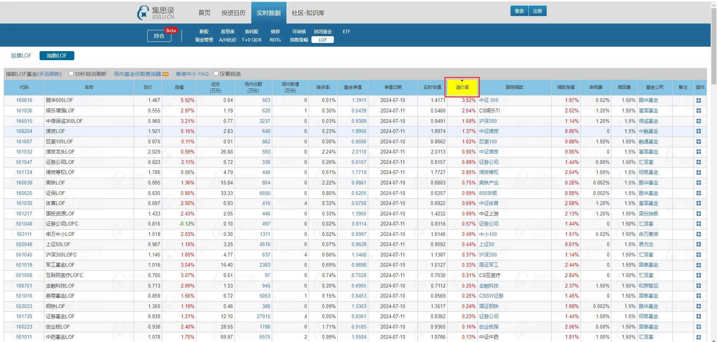Click the 注册 button
The width and height of the screenshot is (717, 342).
[x=538, y=11]
